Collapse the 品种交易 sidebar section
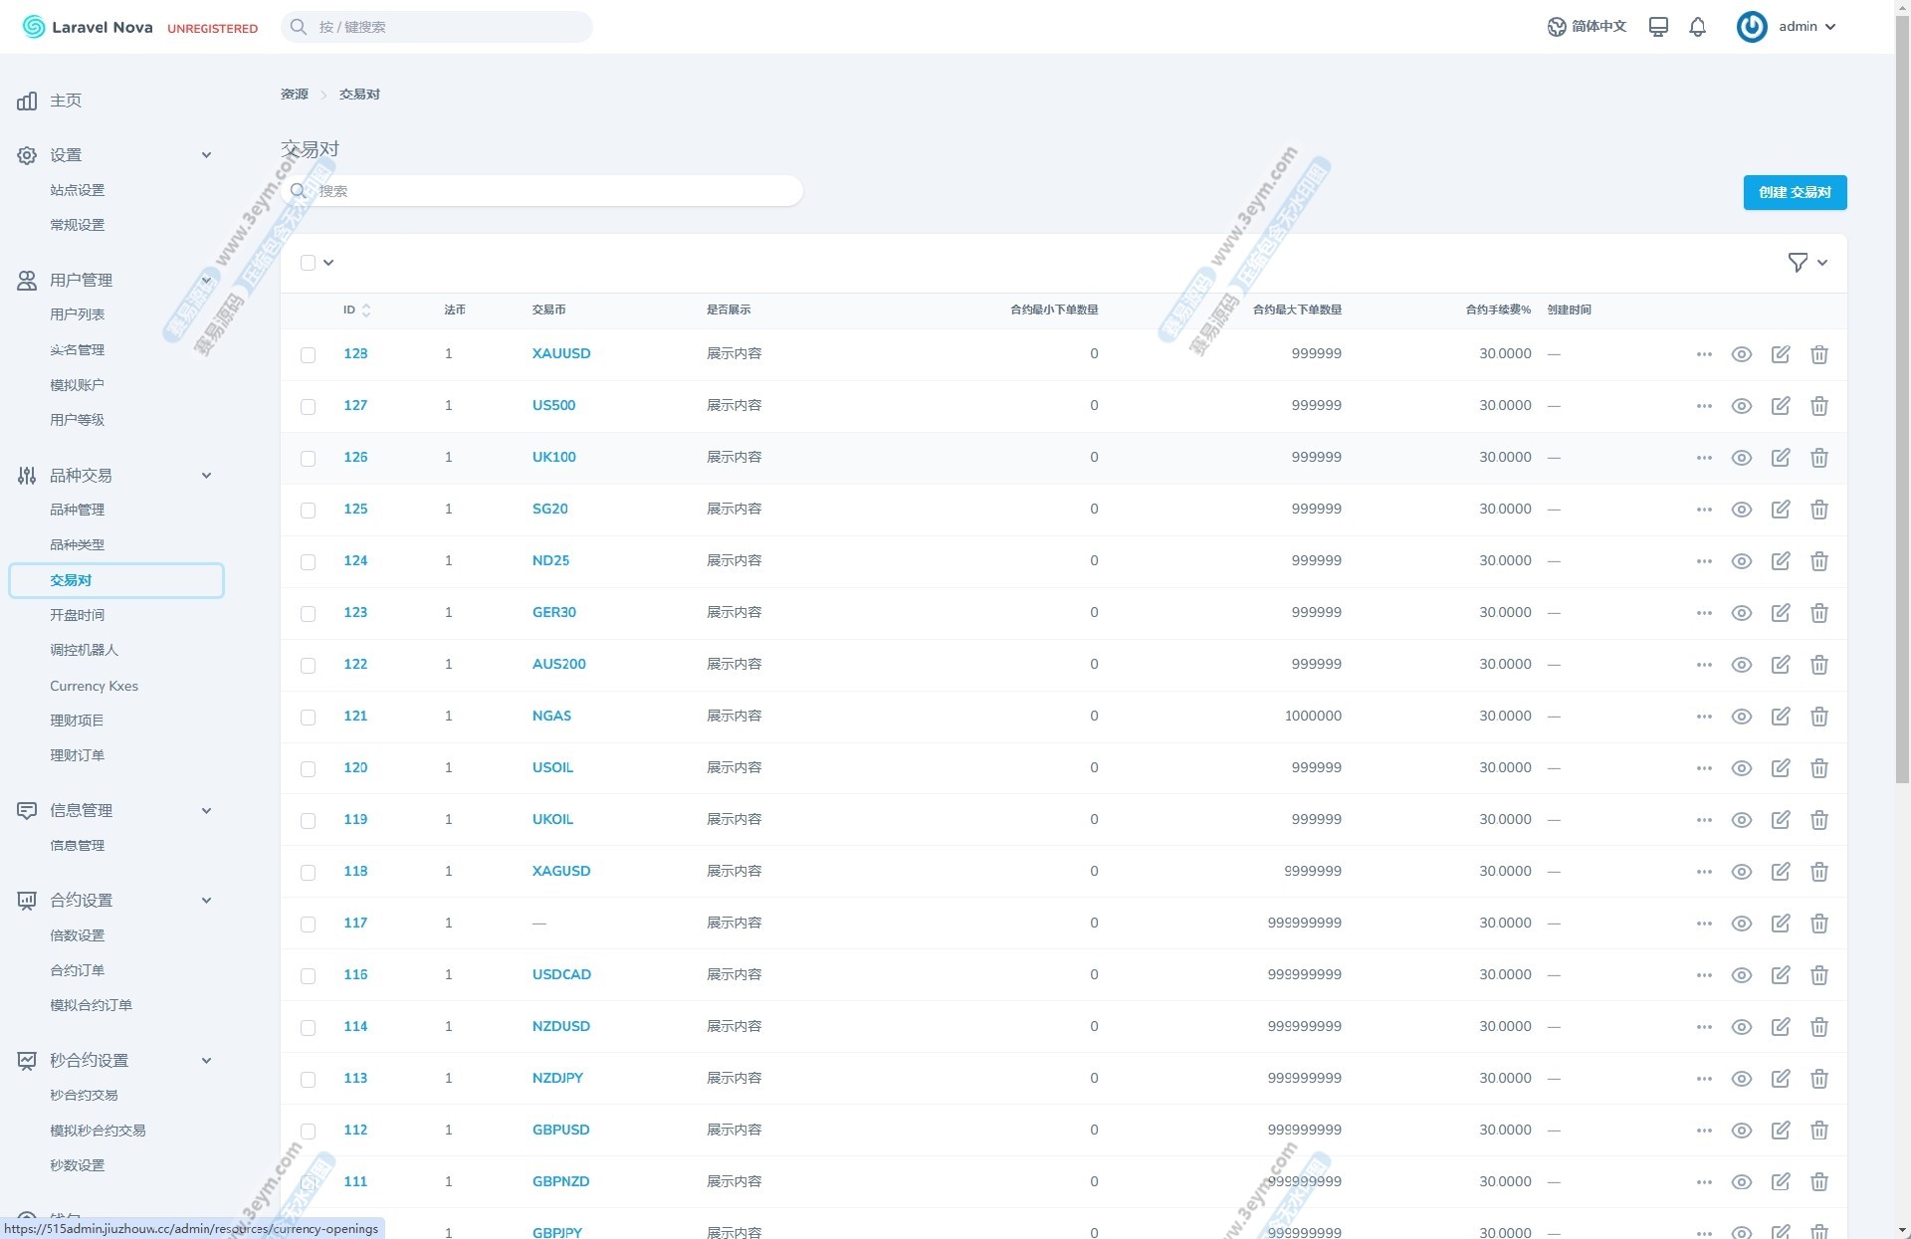Screen dimensions: 1911x1239 [x=206, y=476]
